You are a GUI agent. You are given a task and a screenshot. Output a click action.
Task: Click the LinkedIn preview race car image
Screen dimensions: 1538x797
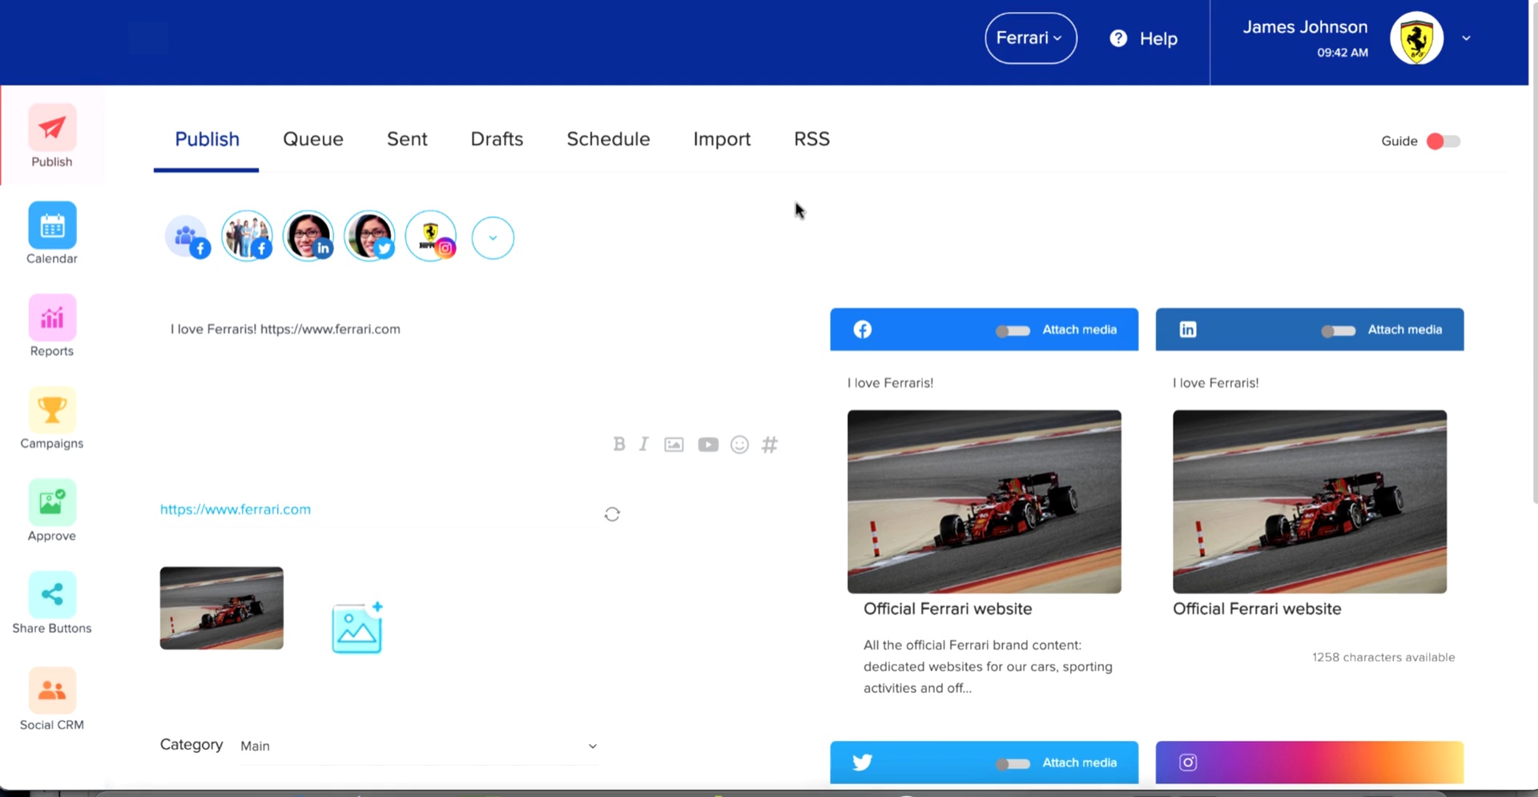point(1310,501)
